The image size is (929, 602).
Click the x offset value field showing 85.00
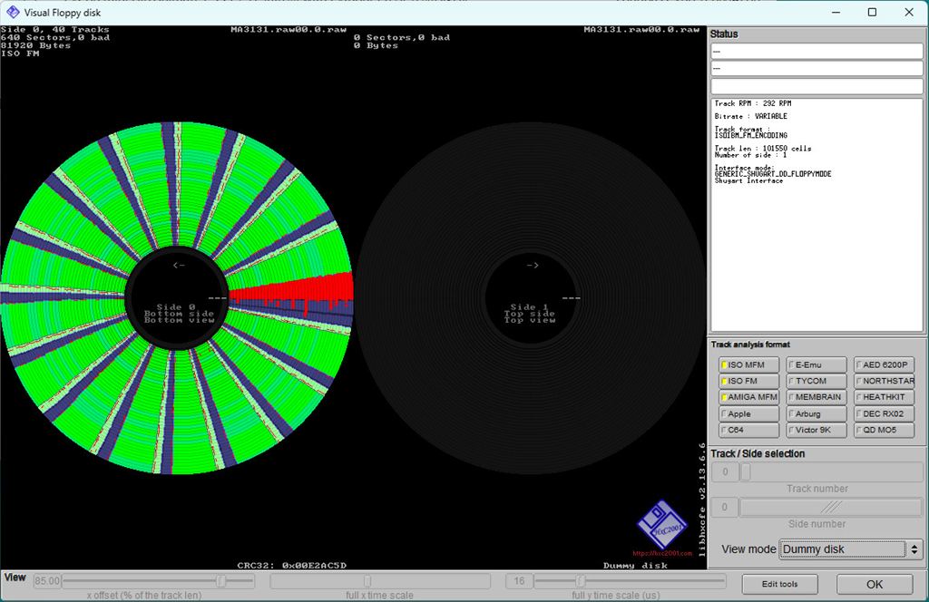coord(47,581)
